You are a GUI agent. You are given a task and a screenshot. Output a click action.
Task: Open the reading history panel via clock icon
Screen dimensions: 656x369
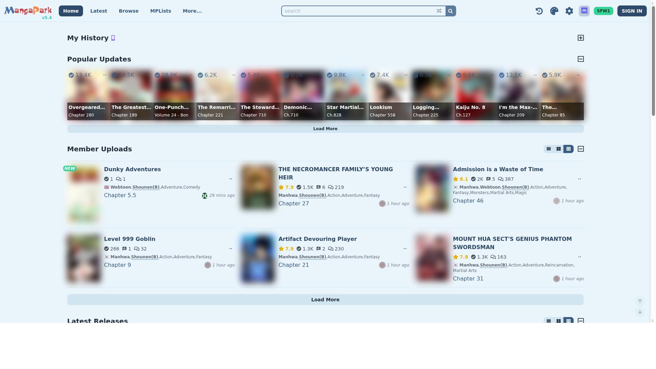tap(539, 11)
